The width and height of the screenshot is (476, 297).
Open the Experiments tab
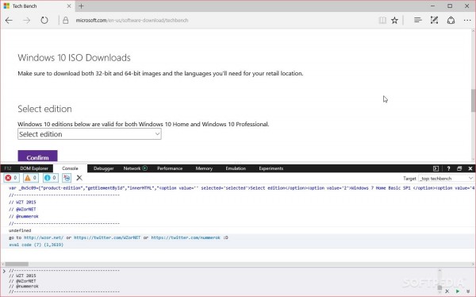coord(271,168)
